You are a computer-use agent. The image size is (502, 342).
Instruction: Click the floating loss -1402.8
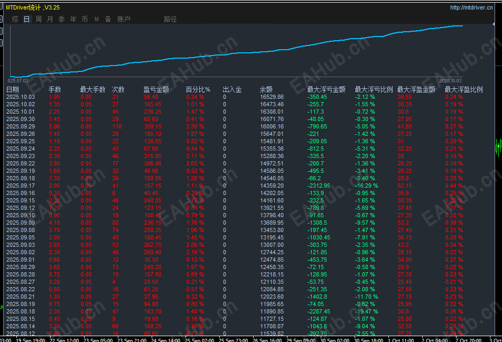pos(317,297)
